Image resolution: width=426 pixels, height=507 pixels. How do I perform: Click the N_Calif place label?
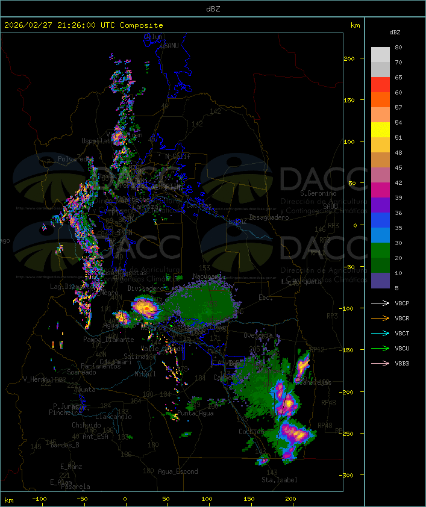(x=178, y=156)
